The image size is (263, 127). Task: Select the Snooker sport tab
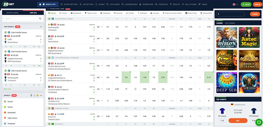(155, 13)
